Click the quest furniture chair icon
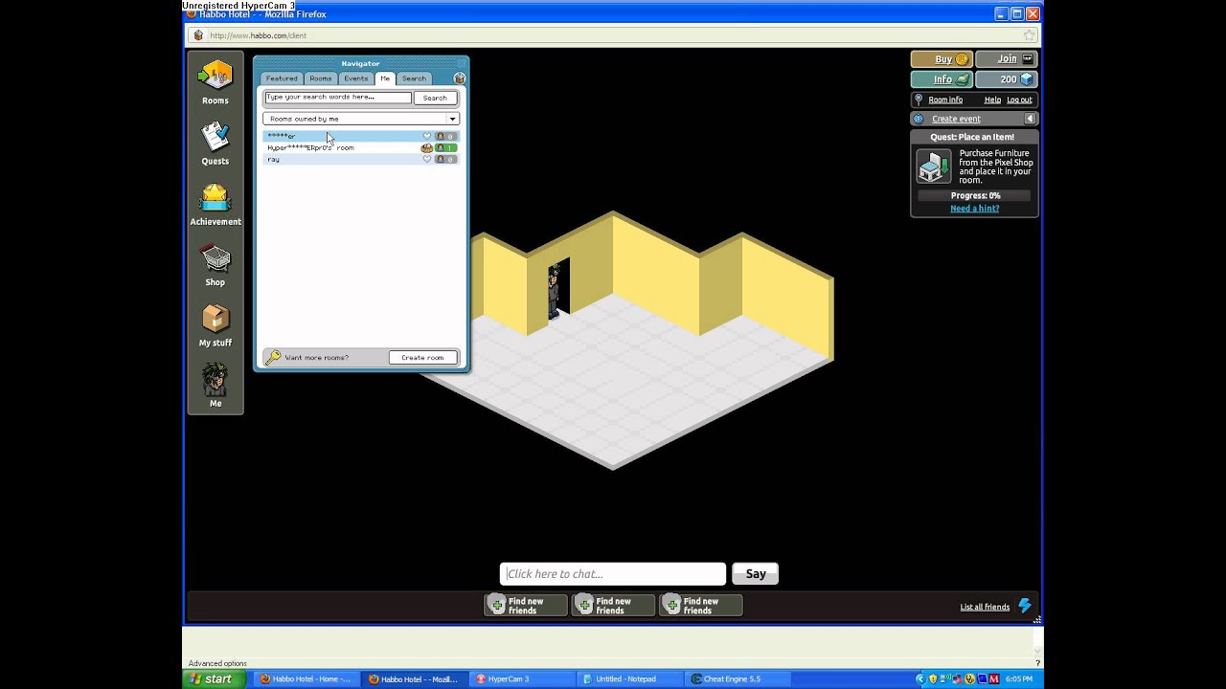Image resolution: width=1226 pixels, height=689 pixels. coord(933,167)
